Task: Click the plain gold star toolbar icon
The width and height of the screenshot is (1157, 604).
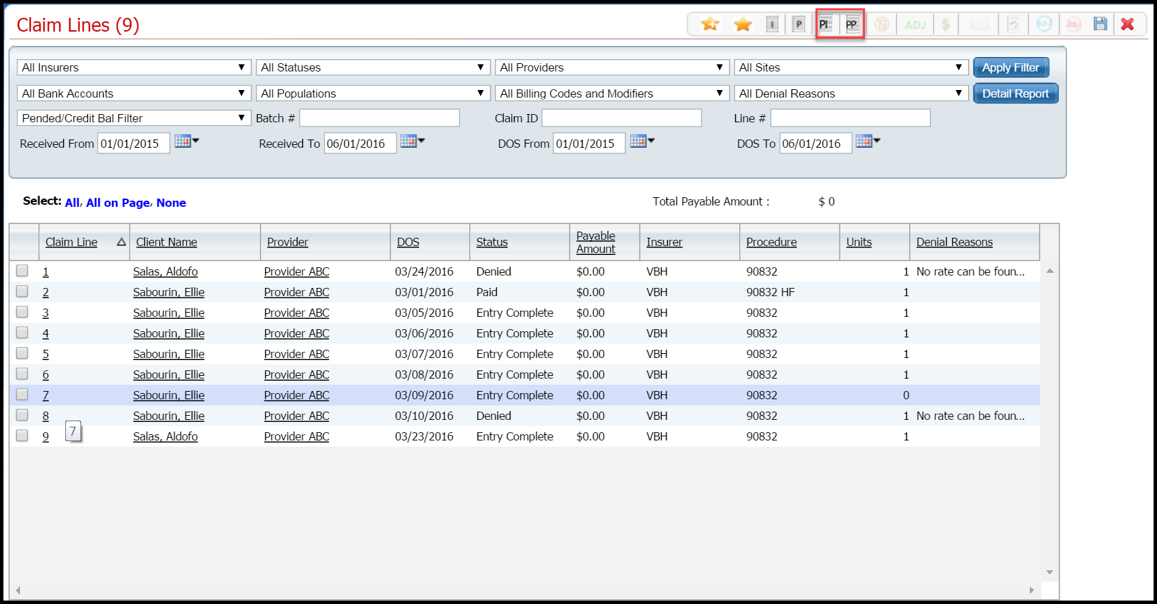Action: (x=743, y=25)
